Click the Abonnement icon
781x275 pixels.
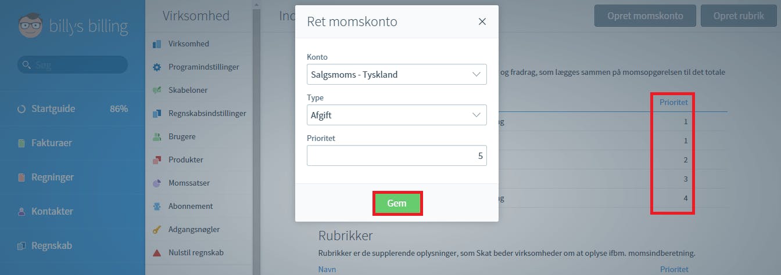point(156,207)
